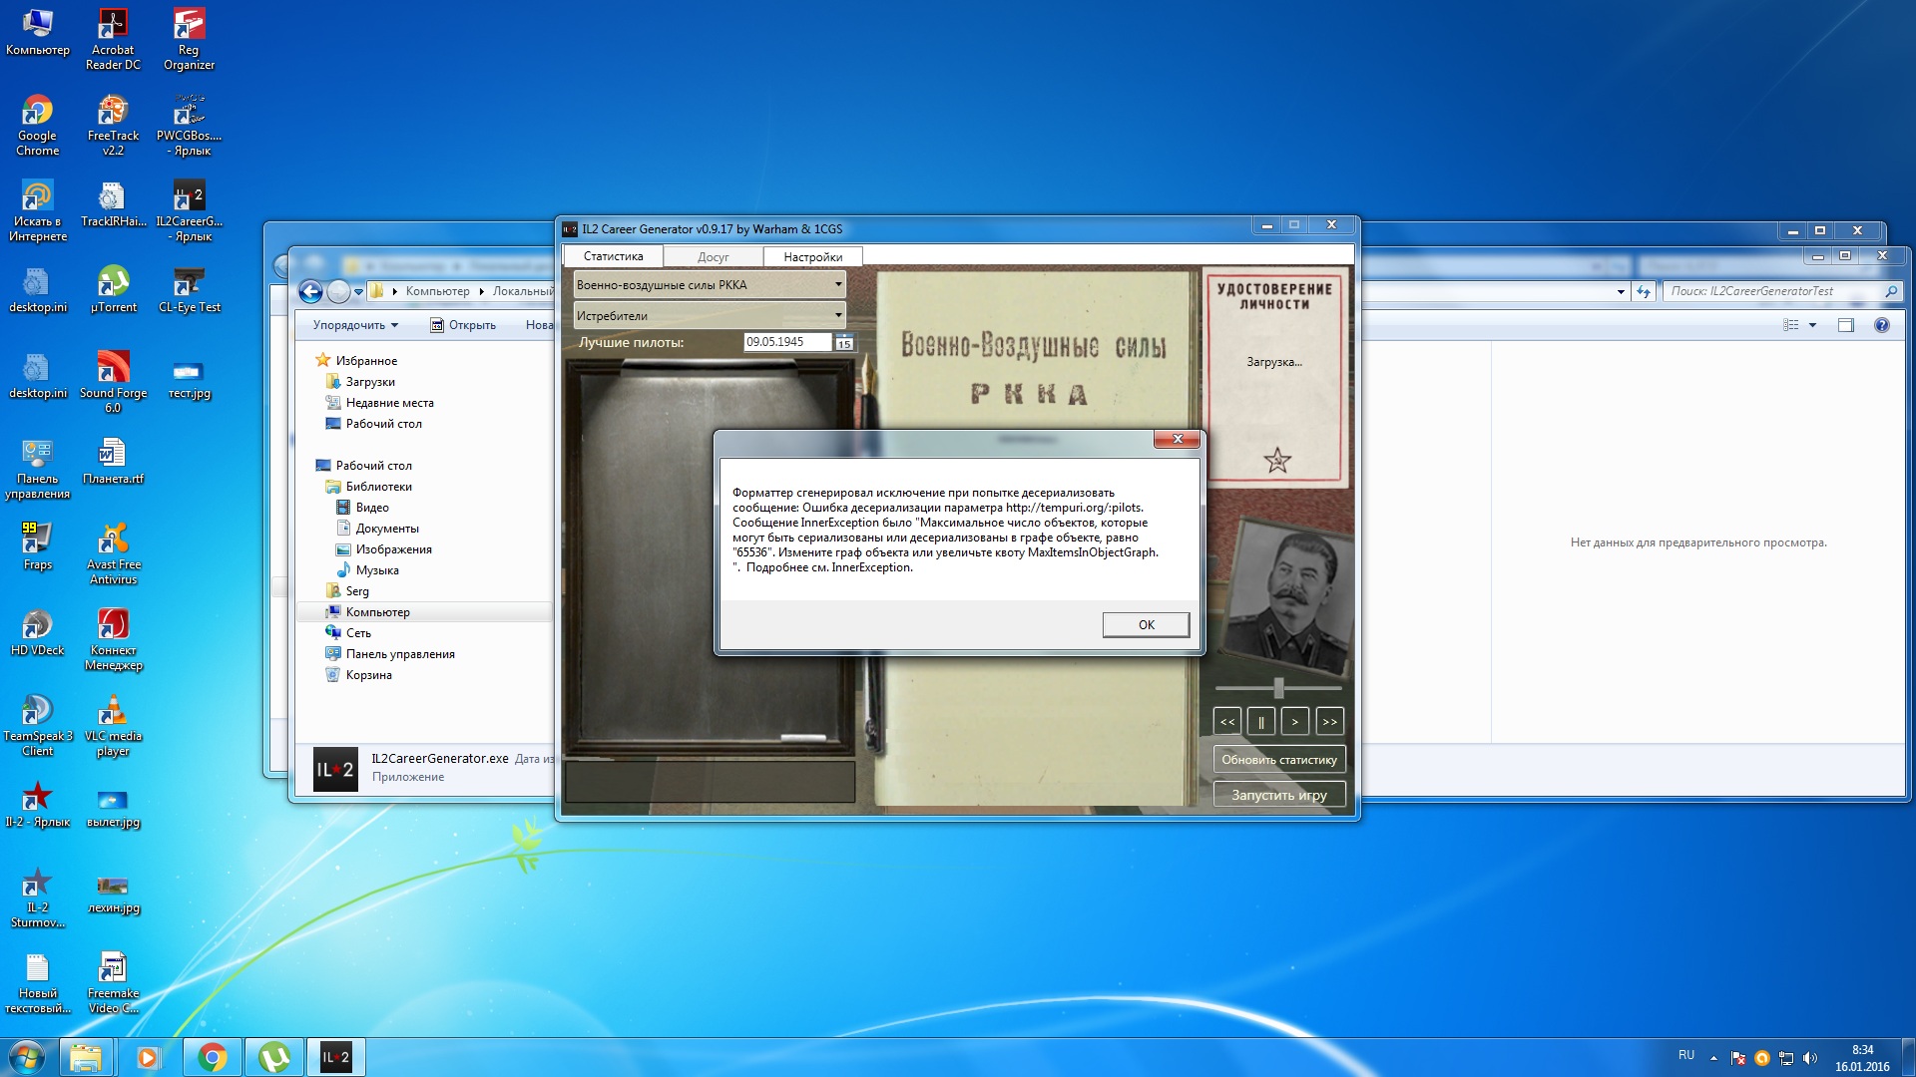Open Freemake Video Converter desktop icon
The height and width of the screenshot is (1077, 1916).
113,983
